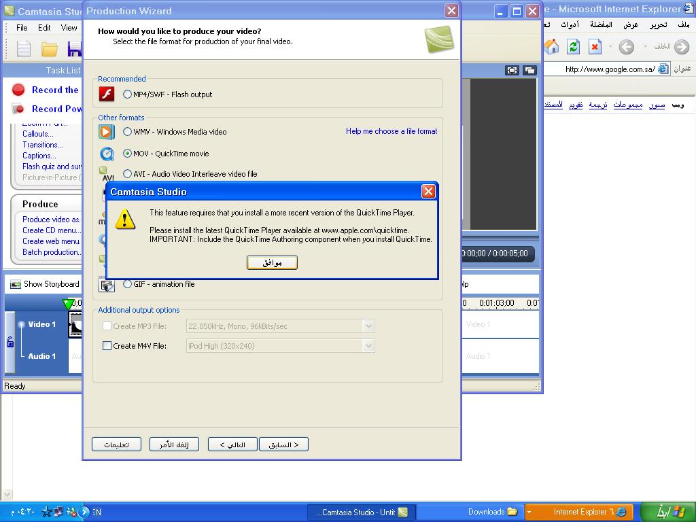The image size is (696, 522).
Task: Click the GIF camera icon
Action: click(x=107, y=285)
